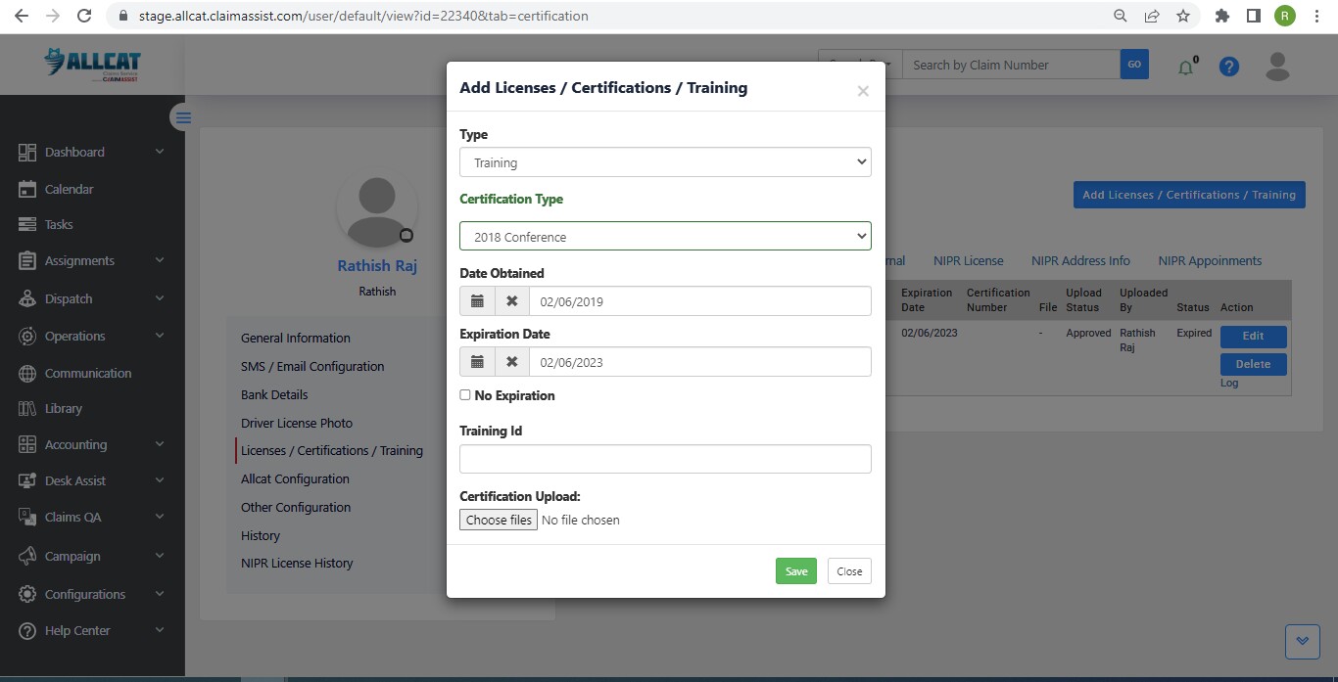Close the dialog with the X button
The height and width of the screenshot is (682, 1338).
point(863,91)
